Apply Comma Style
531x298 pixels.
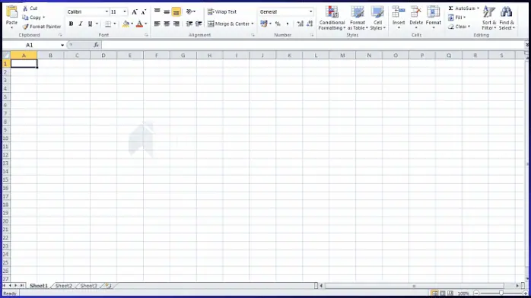coord(287,24)
